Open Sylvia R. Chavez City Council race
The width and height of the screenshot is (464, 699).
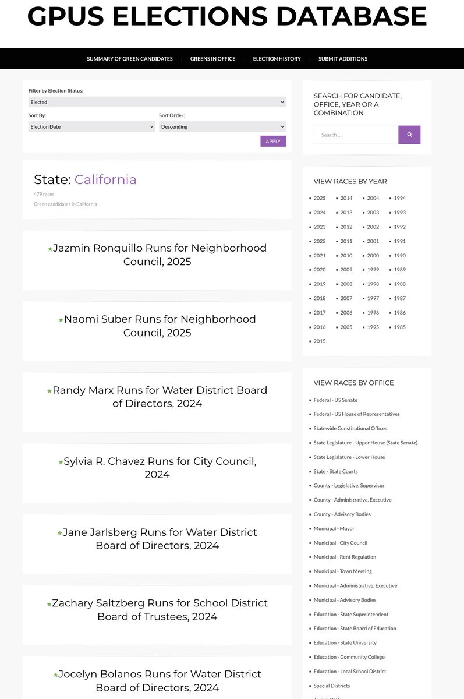point(157,468)
